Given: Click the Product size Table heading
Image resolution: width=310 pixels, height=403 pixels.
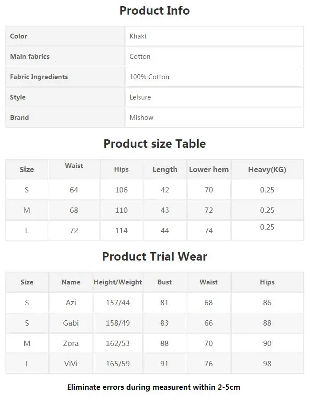Looking at the screenshot, I should click(x=155, y=144).
